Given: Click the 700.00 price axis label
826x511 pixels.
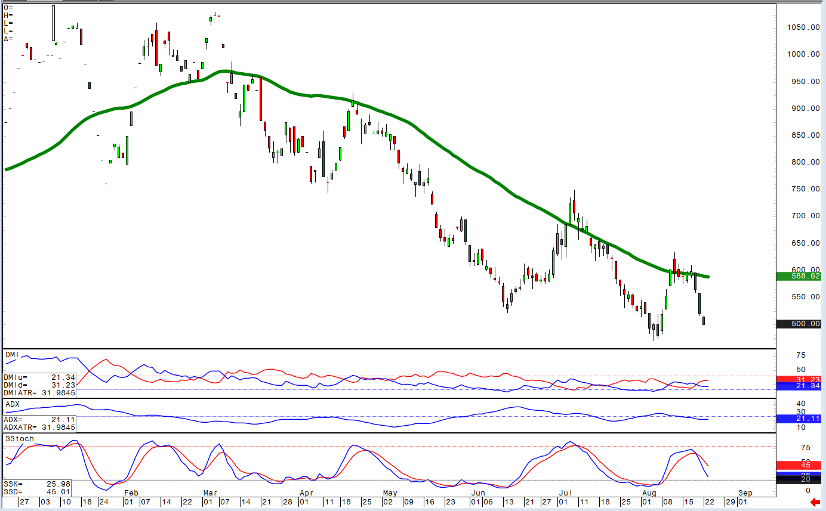Looking at the screenshot, I should click(805, 216).
